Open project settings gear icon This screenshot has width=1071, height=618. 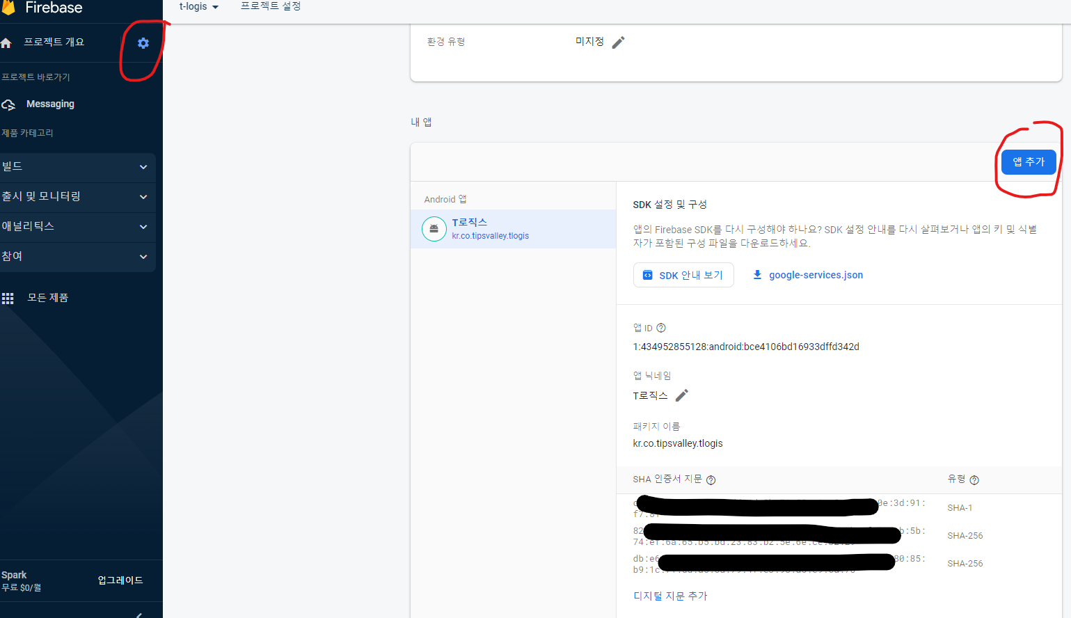pyautogui.click(x=143, y=43)
